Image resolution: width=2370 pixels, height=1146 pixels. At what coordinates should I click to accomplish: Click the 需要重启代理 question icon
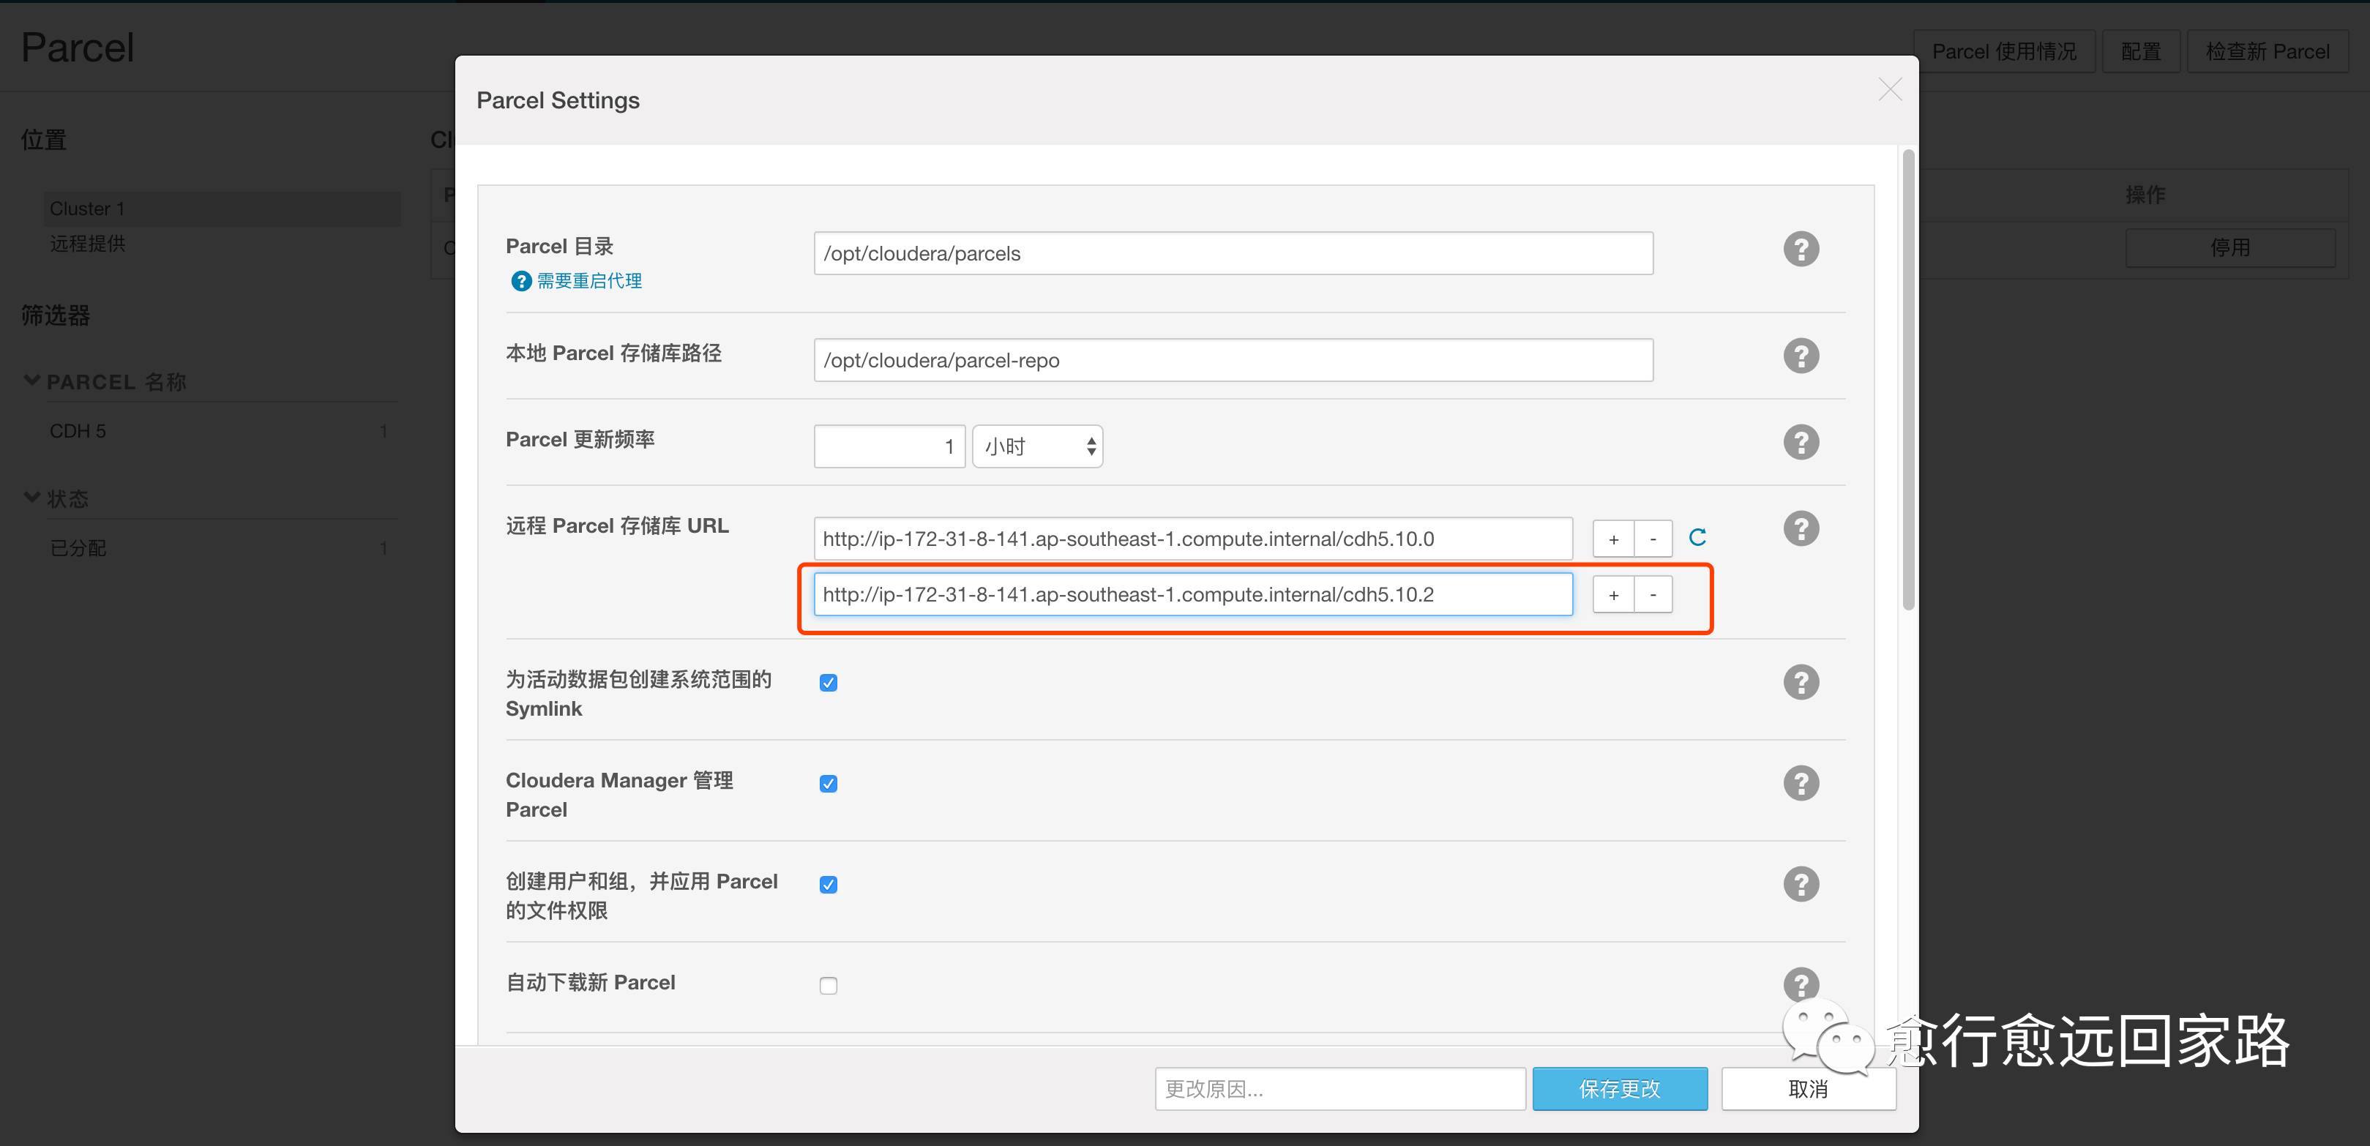point(520,282)
